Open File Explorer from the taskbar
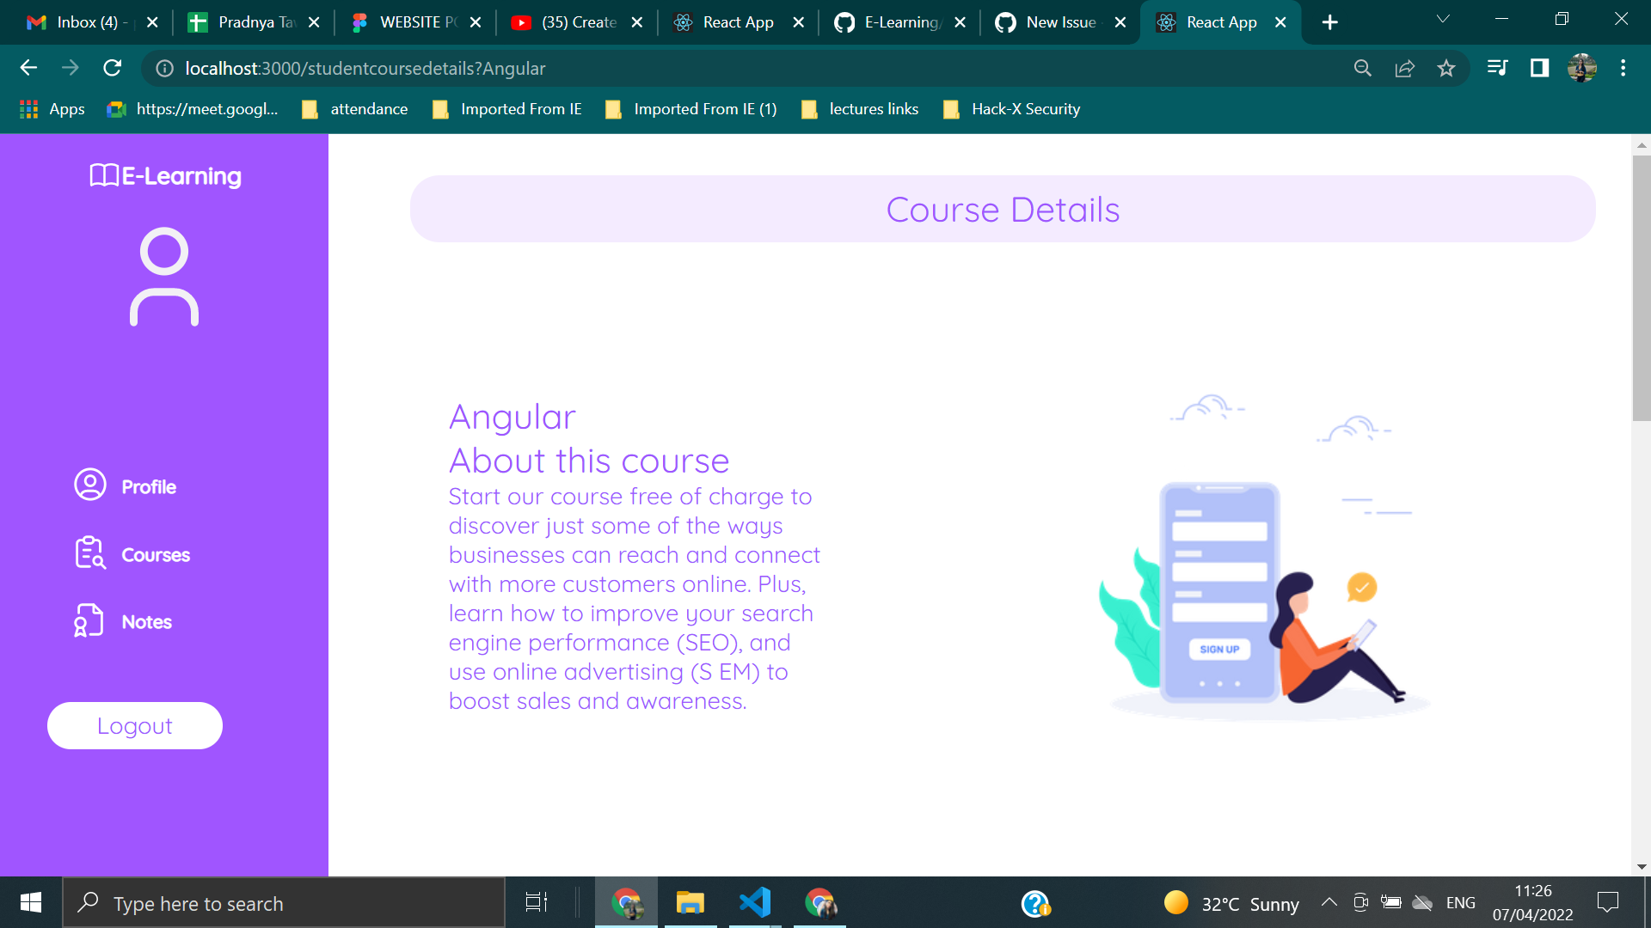 [x=689, y=902]
